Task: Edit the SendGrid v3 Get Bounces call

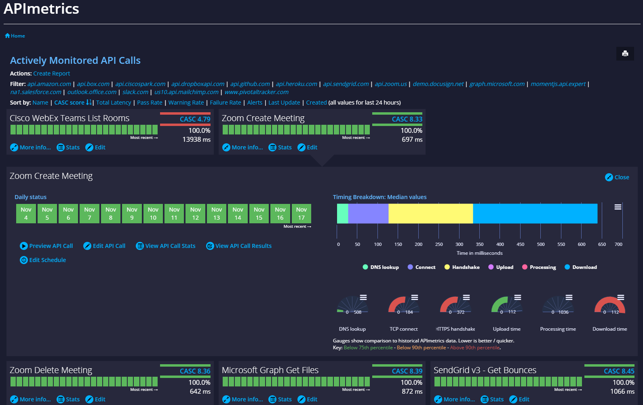Action: (519, 399)
